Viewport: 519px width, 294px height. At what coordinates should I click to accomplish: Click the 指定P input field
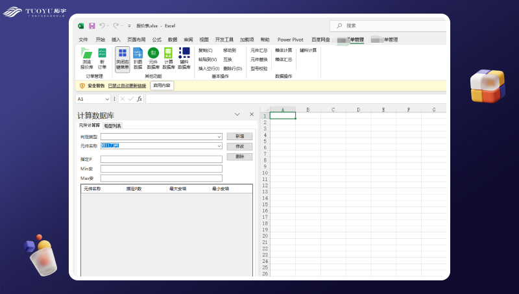[161, 159]
